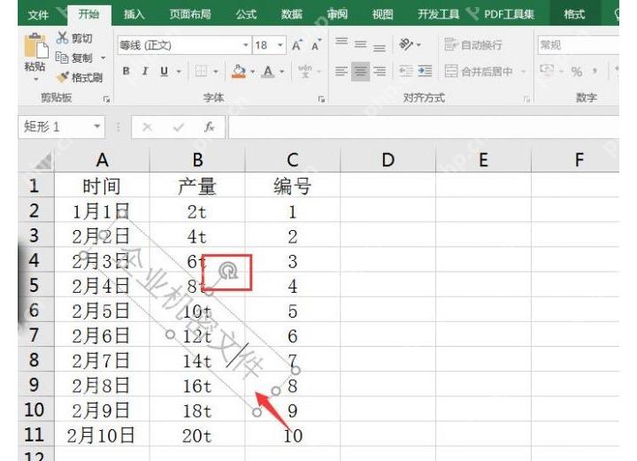Screen dimensions: 637x461
Task: Toggle Center alignment
Action: pyautogui.click(x=360, y=72)
